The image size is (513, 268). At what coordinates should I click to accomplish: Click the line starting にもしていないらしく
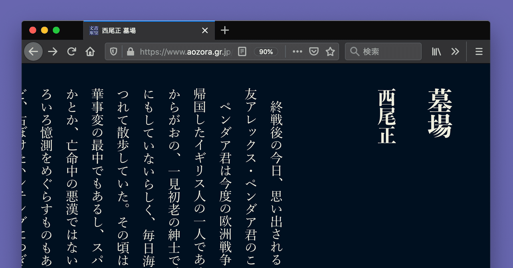149,178
